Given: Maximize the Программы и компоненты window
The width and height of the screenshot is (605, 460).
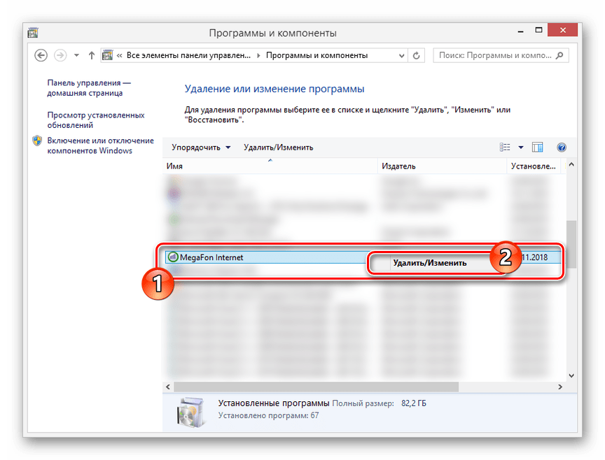Looking at the screenshot, I should tap(538, 30).
